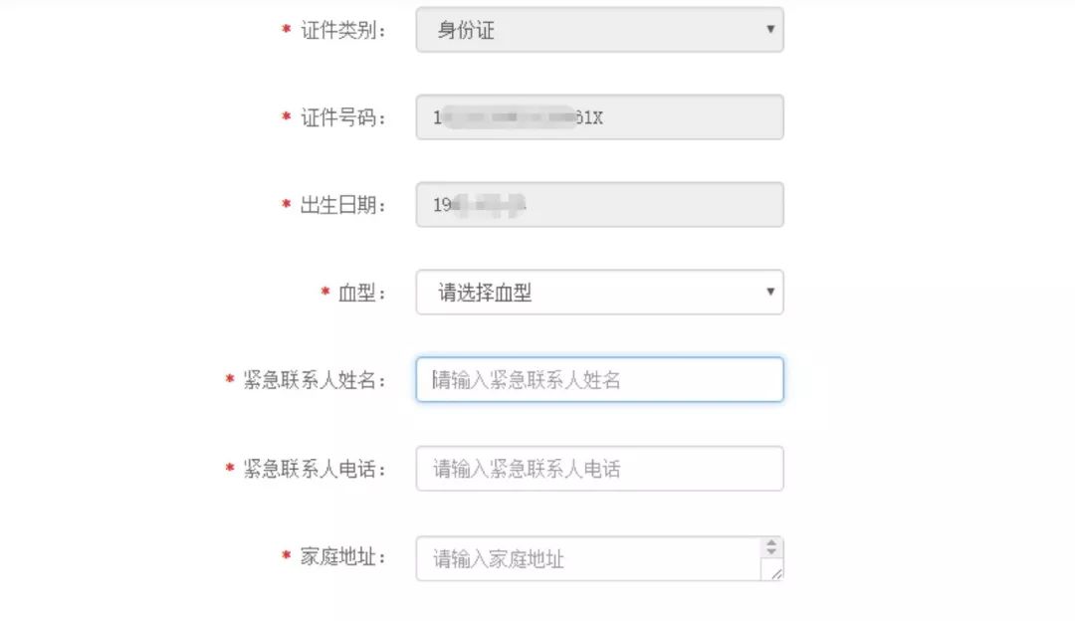Click the down stepper on the address field
1075x621 pixels.
(x=771, y=554)
